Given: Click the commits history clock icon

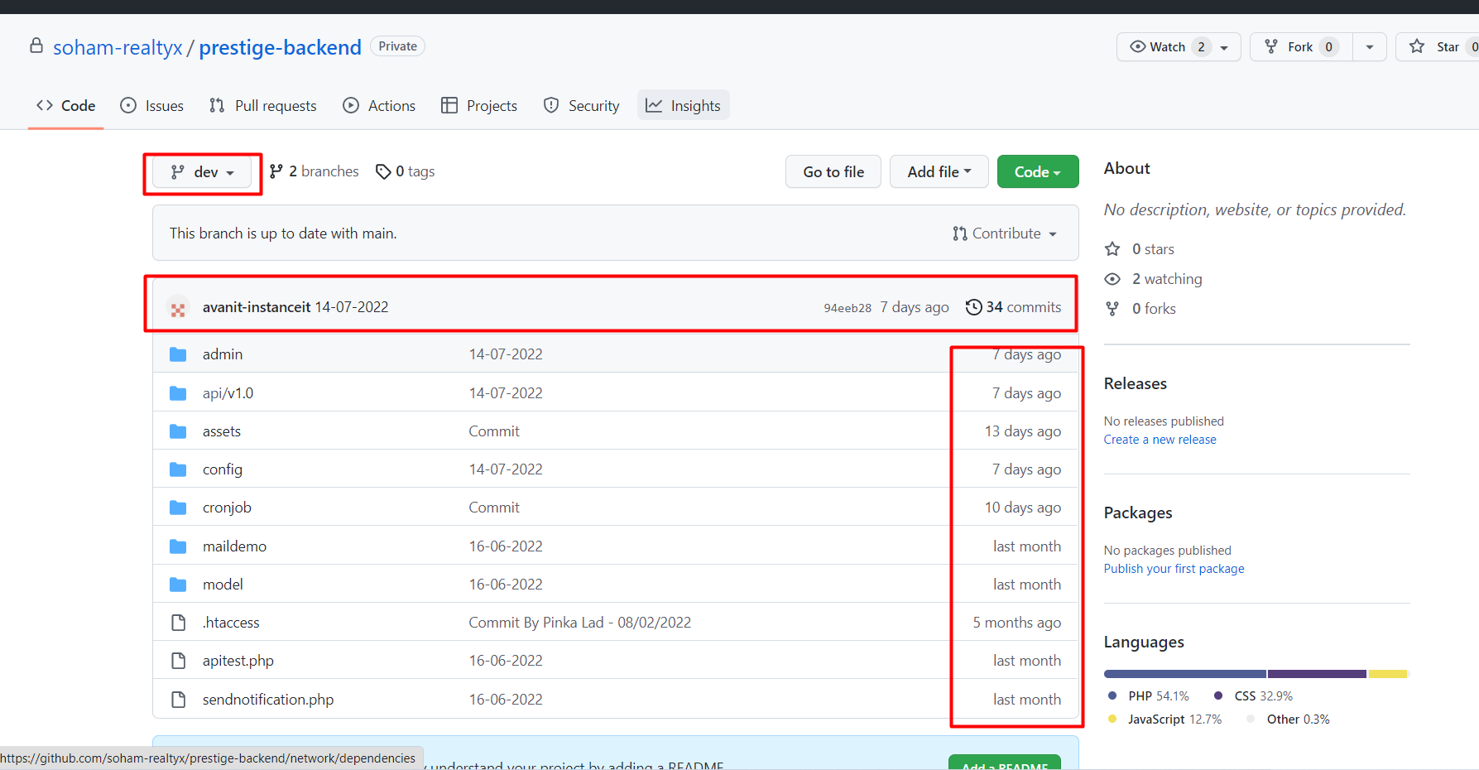Looking at the screenshot, I should [x=974, y=307].
